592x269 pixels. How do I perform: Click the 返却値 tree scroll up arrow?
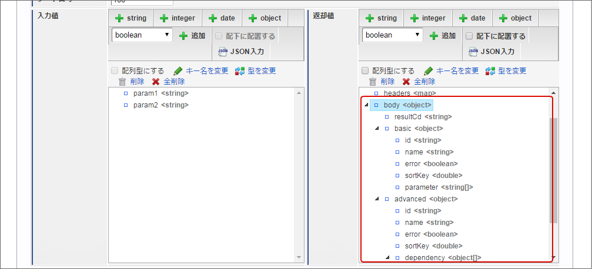(x=553, y=93)
